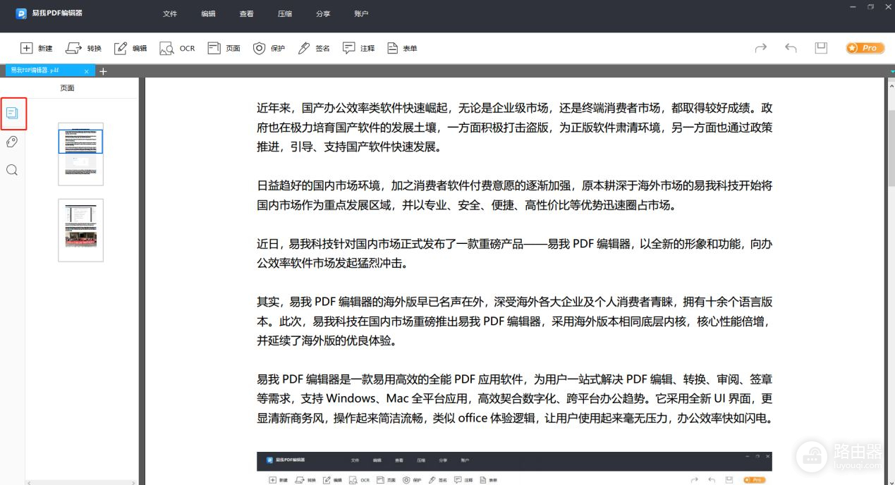
Task: Show the page thumbnails sidebar panel
Action: (x=13, y=113)
